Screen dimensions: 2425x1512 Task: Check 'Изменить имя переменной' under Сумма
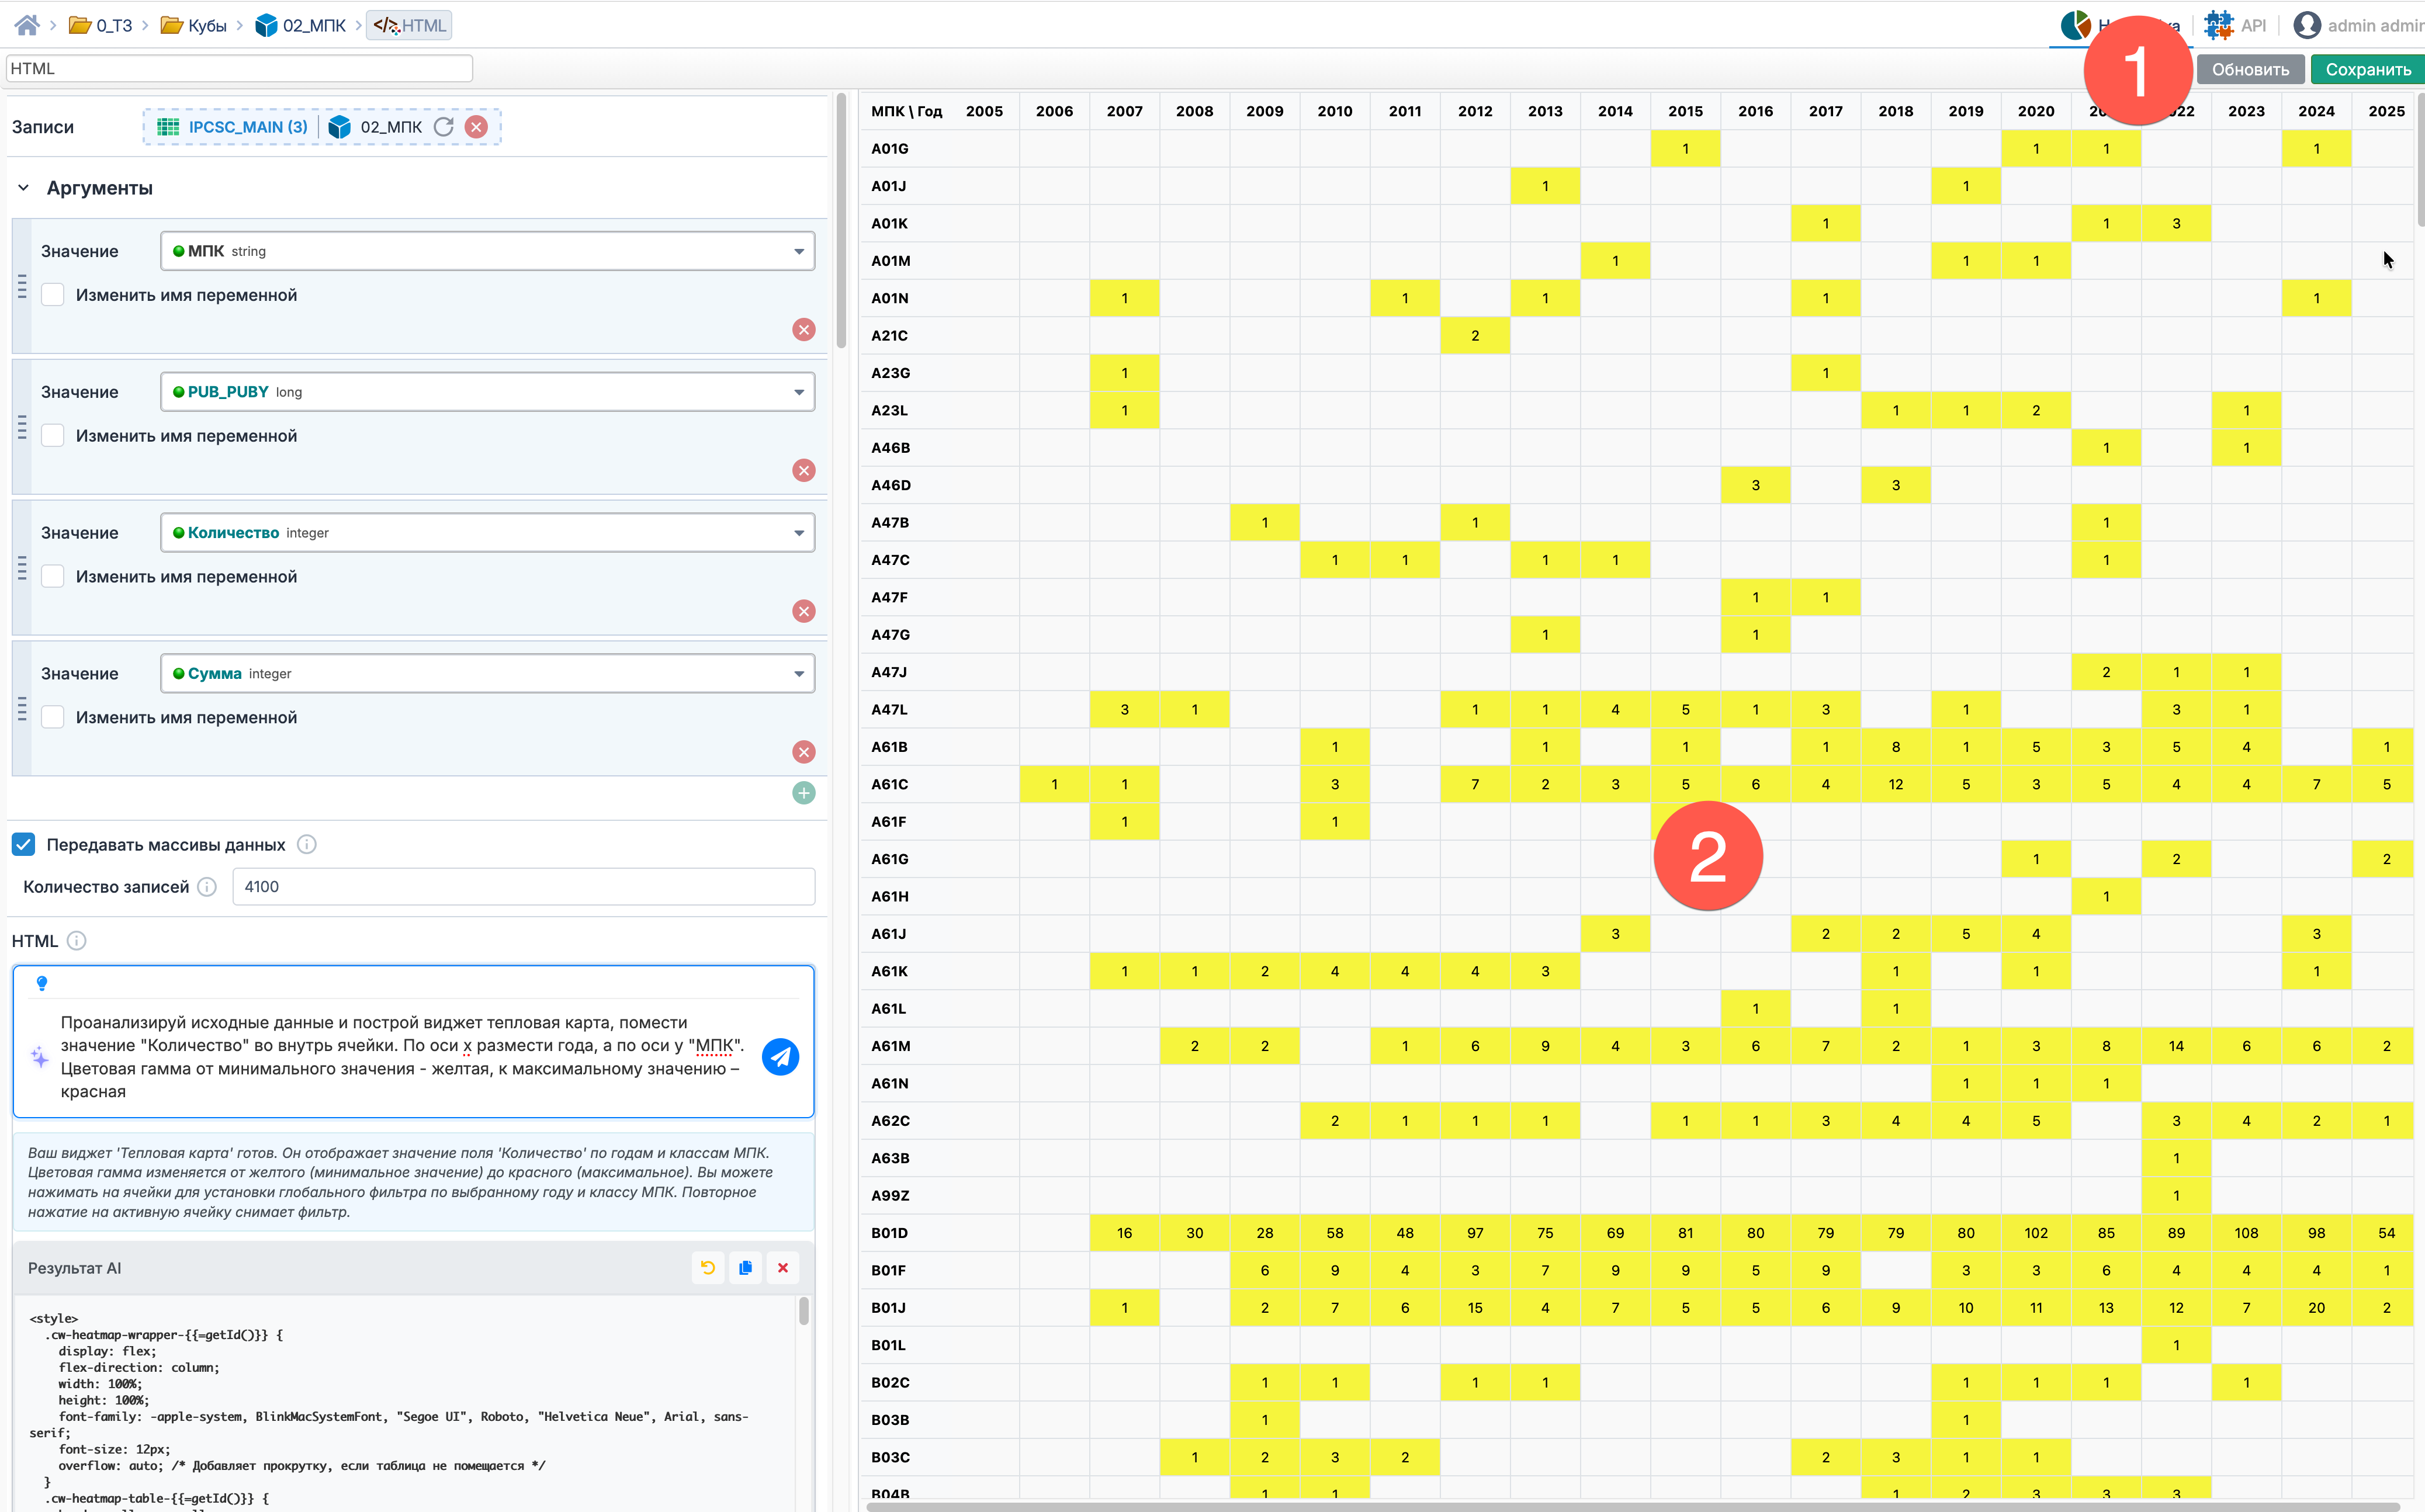coord(53,718)
